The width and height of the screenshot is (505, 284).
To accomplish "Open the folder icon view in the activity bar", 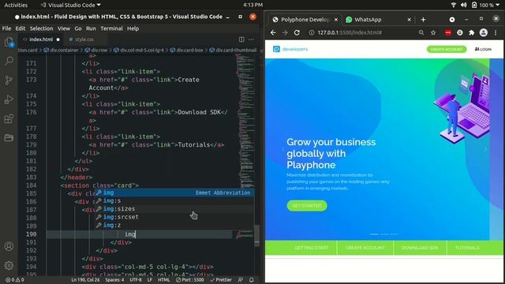I will click(x=9, y=138).
